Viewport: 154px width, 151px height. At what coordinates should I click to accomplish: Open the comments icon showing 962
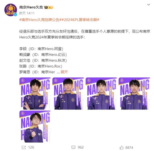click(x=73, y=147)
